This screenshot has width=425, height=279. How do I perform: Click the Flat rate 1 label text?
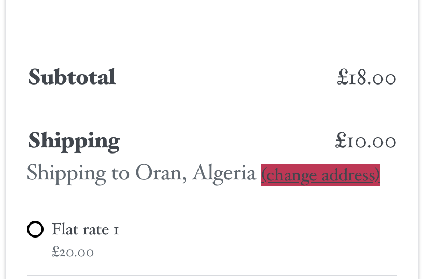click(86, 229)
